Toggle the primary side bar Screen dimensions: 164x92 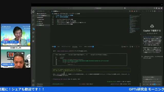[x=157, y=8]
